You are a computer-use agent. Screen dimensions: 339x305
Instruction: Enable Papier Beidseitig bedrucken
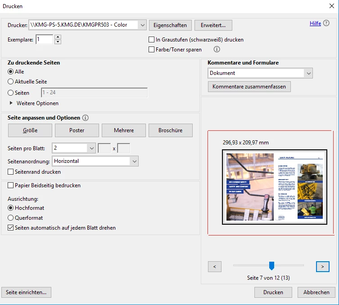point(10,185)
